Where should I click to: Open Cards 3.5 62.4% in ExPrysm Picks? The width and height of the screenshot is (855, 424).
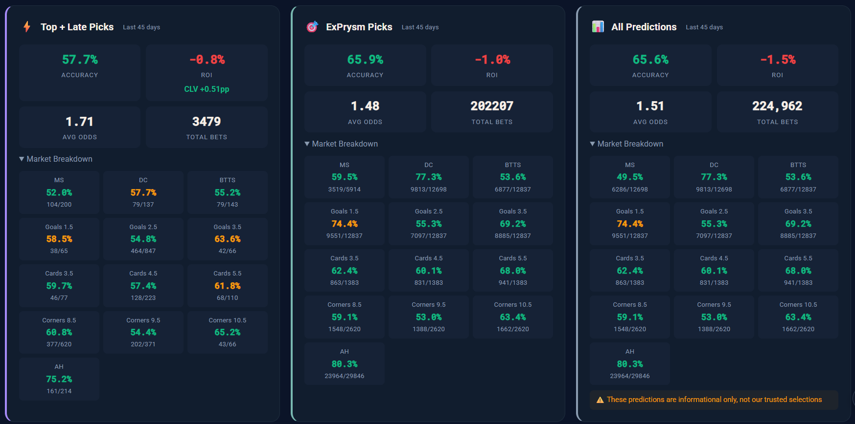click(345, 271)
